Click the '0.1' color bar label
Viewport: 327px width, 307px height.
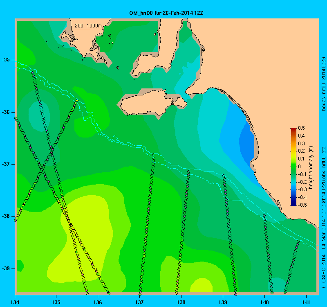pyautogui.click(x=301, y=159)
